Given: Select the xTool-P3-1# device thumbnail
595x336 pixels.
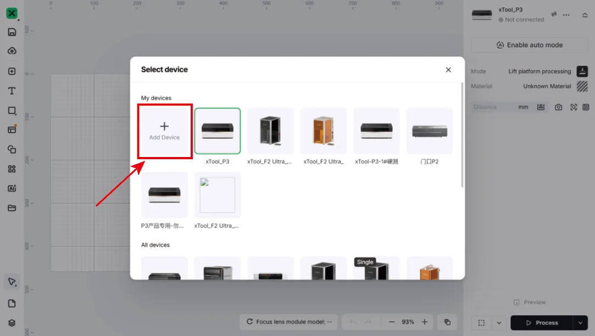Looking at the screenshot, I should coord(376,131).
